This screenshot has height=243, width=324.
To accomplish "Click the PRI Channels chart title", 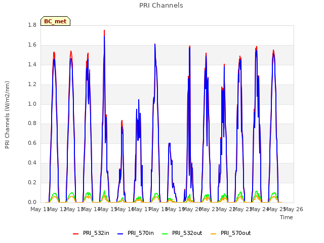I will (x=161, y=6).
